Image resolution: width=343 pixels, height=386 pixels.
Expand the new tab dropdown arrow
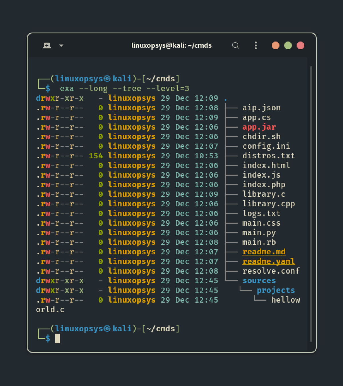tap(61, 45)
